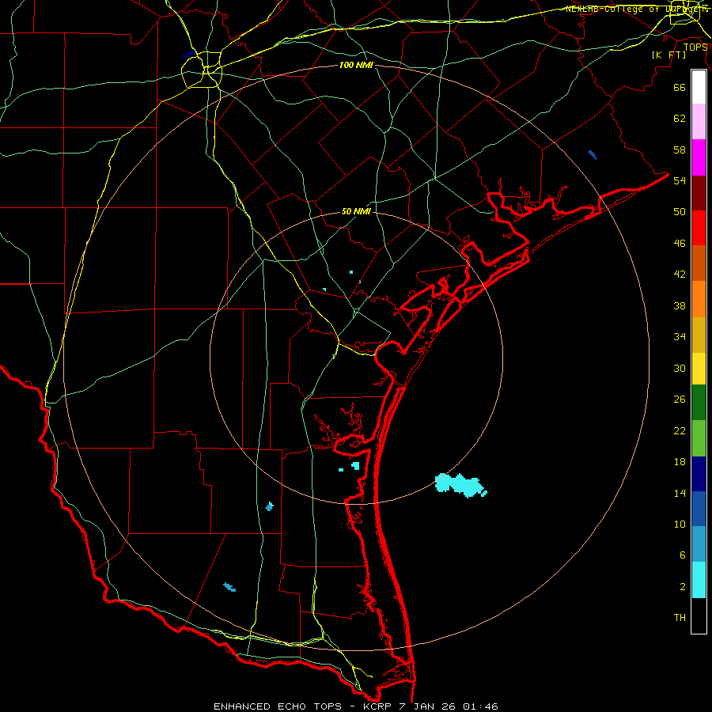Image resolution: width=712 pixels, height=712 pixels.
Task: Click the 42 legend value
Action: pyautogui.click(x=680, y=274)
